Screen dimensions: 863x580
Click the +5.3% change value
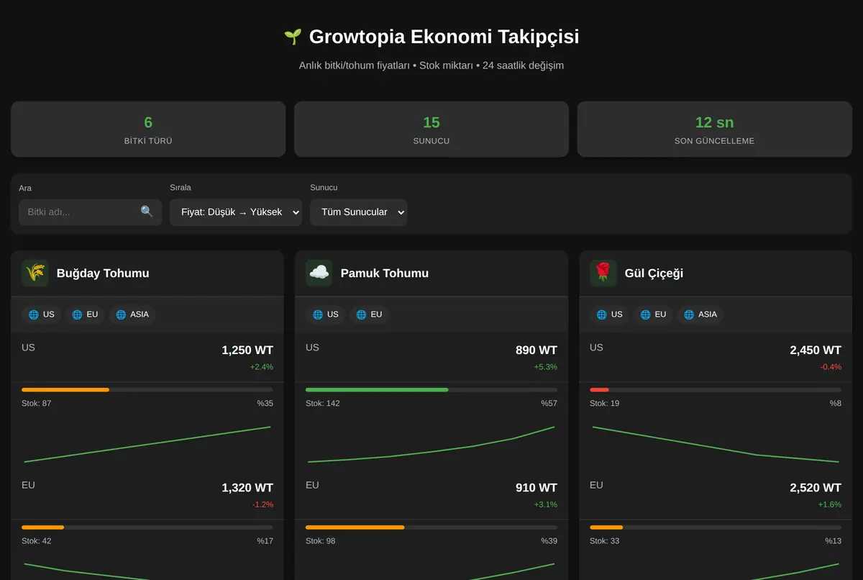click(546, 367)
